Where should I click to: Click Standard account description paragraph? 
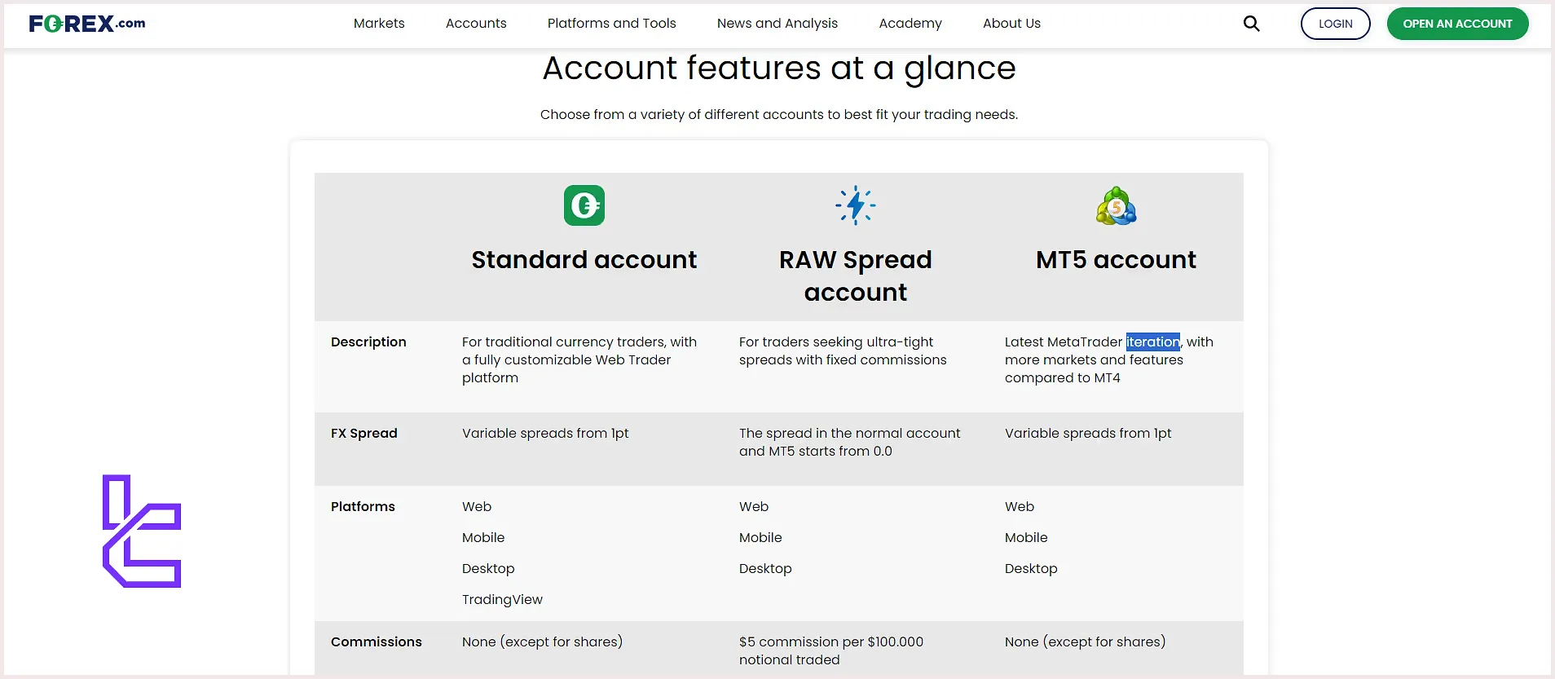tap(579, 360)
